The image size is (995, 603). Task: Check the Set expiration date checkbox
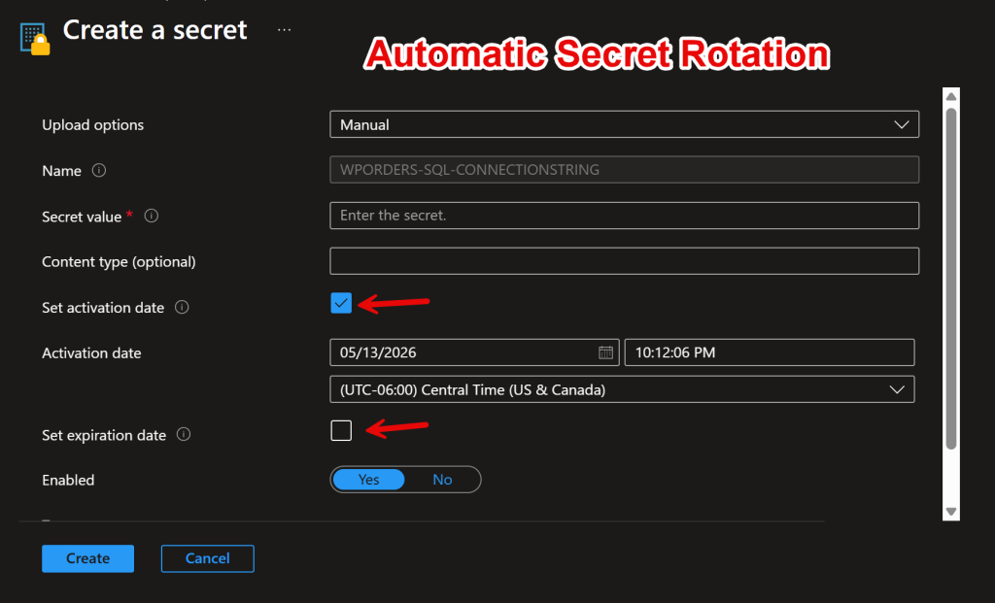pos(341,430)
